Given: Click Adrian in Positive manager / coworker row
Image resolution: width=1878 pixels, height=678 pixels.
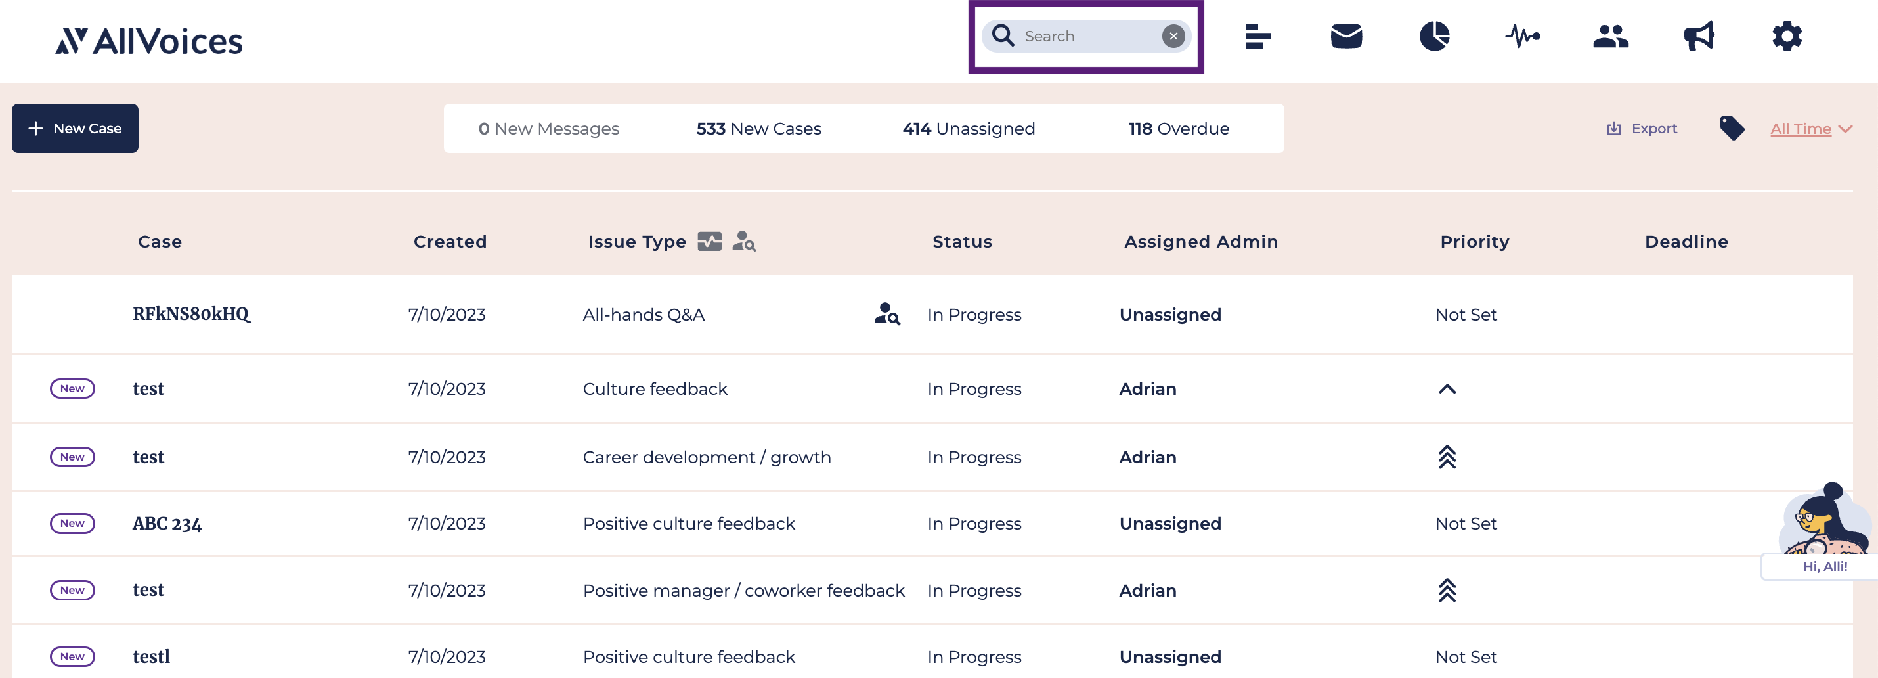Looking at the screenshot, I should 1148,591.
